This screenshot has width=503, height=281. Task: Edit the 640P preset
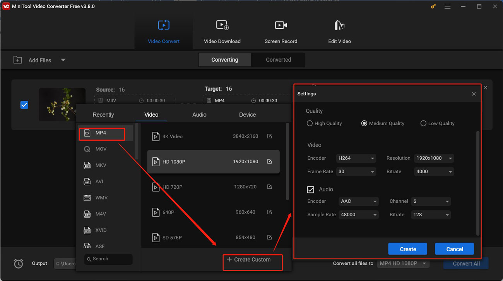270,212
